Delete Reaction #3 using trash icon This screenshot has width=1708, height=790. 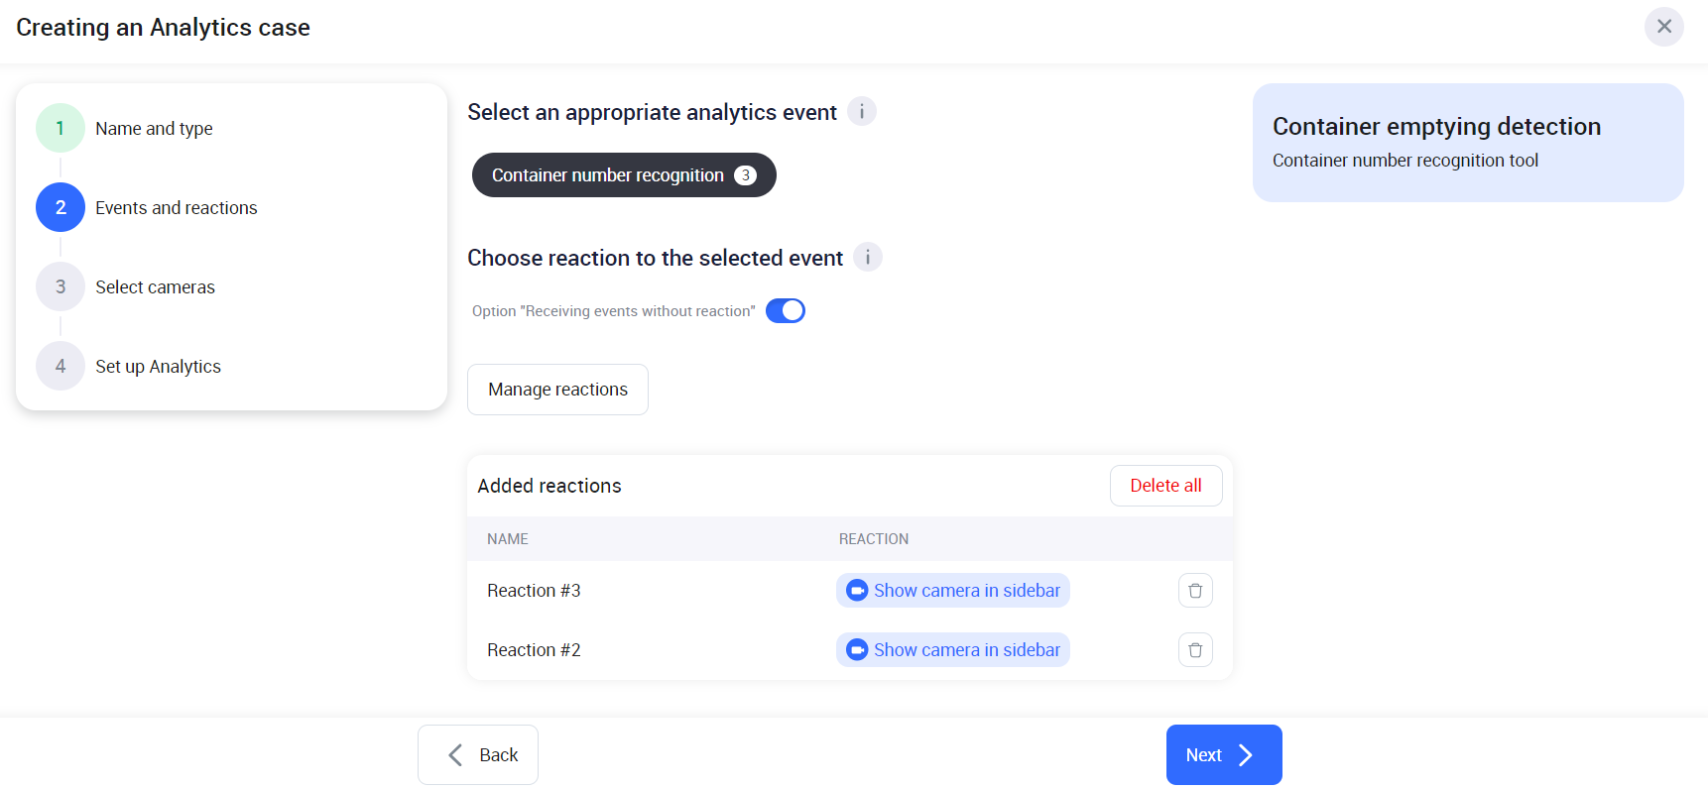1195,591
